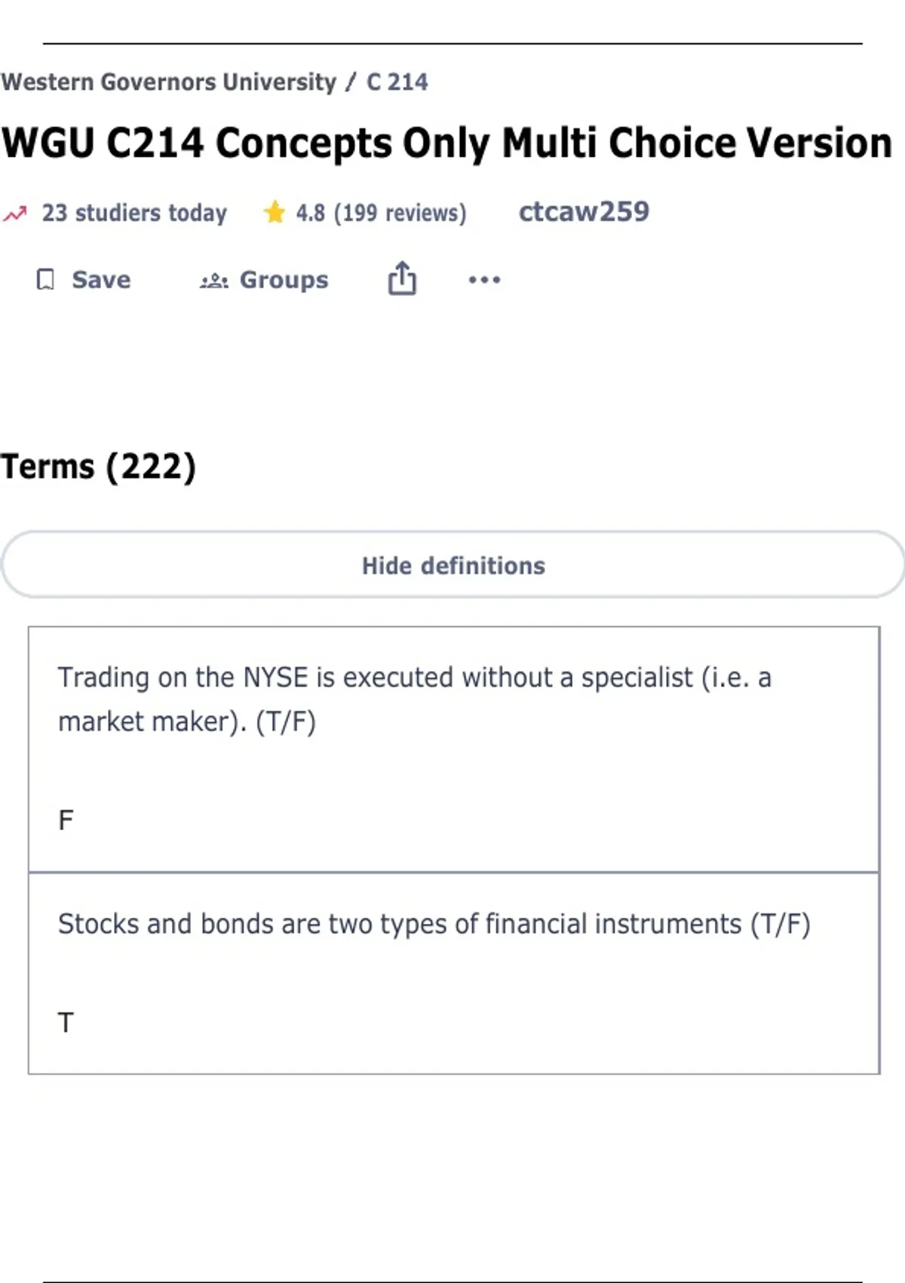
Task: Click the answer T definition
Action: 66,1023
